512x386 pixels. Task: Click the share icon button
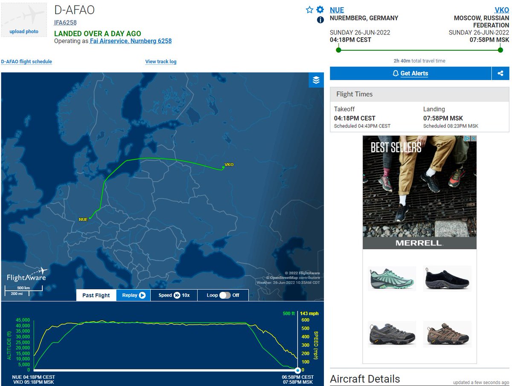(x=500, y=73)
